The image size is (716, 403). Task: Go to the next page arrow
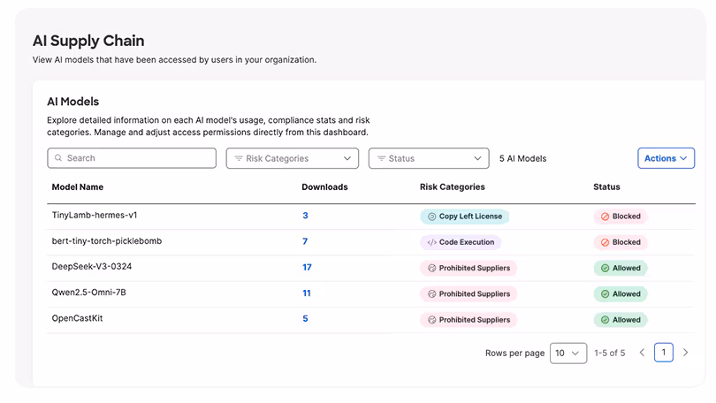(x=685, y=353)
